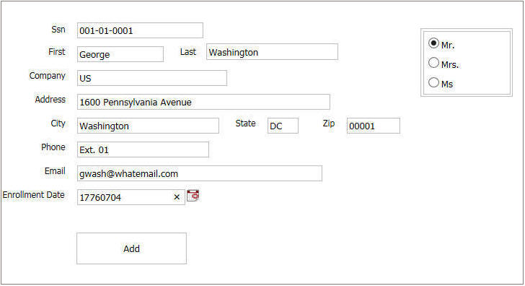The width and height of the screenshot is (525, 286).
Task: Click the Enrollment Date label
Action: [x=33, y=195]
